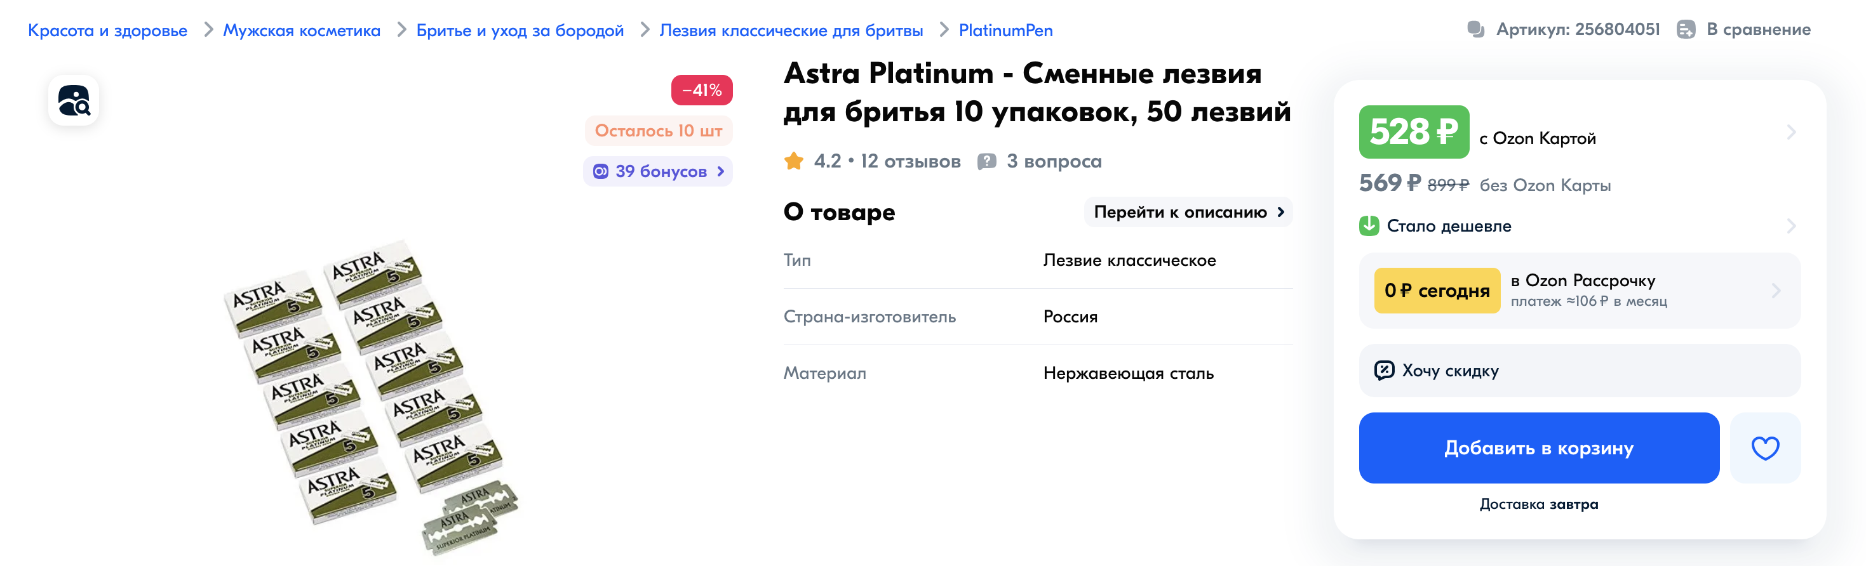Click the 569 ₽ price without Ozon Карта
1866x566 pixels.
coord(1390,184)
